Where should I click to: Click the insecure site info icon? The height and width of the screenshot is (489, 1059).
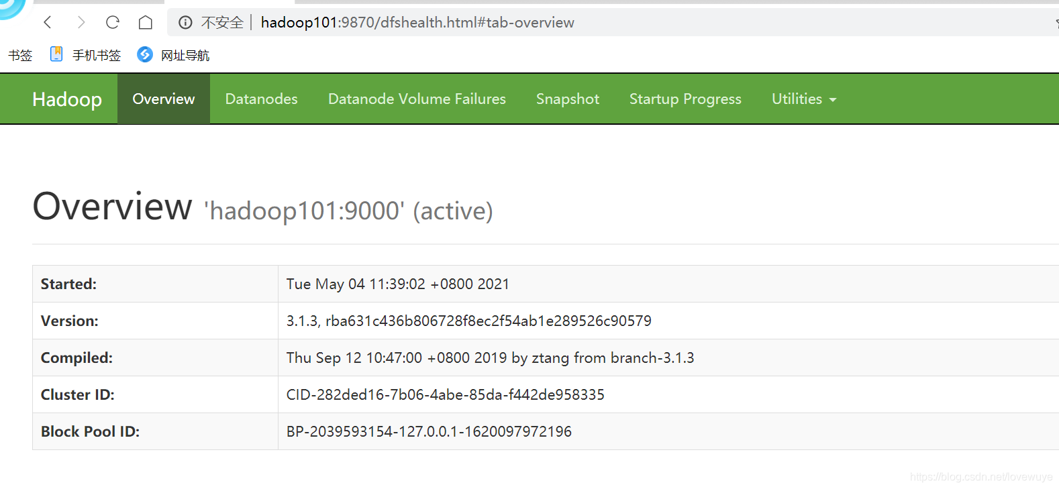pos(185,23)
